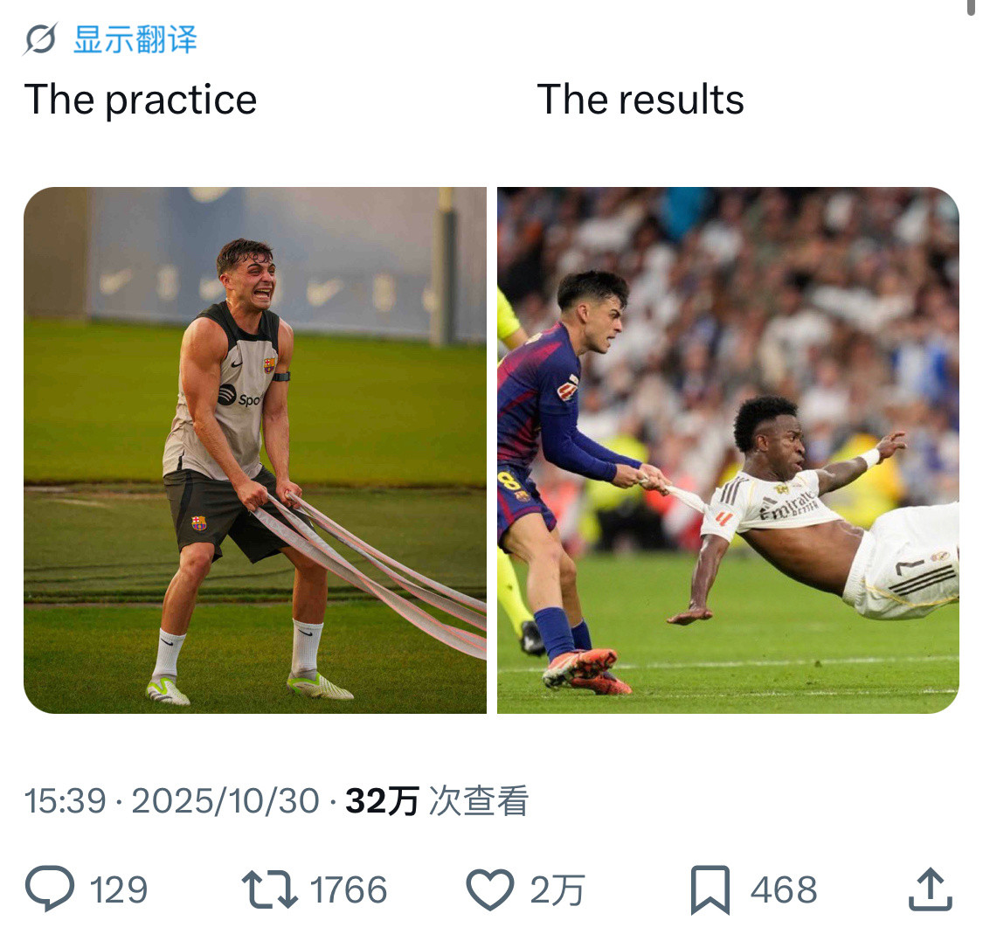Click the slashed-circle translation icon
Viewport: 983px width, 934px height.
click(40, 39)
